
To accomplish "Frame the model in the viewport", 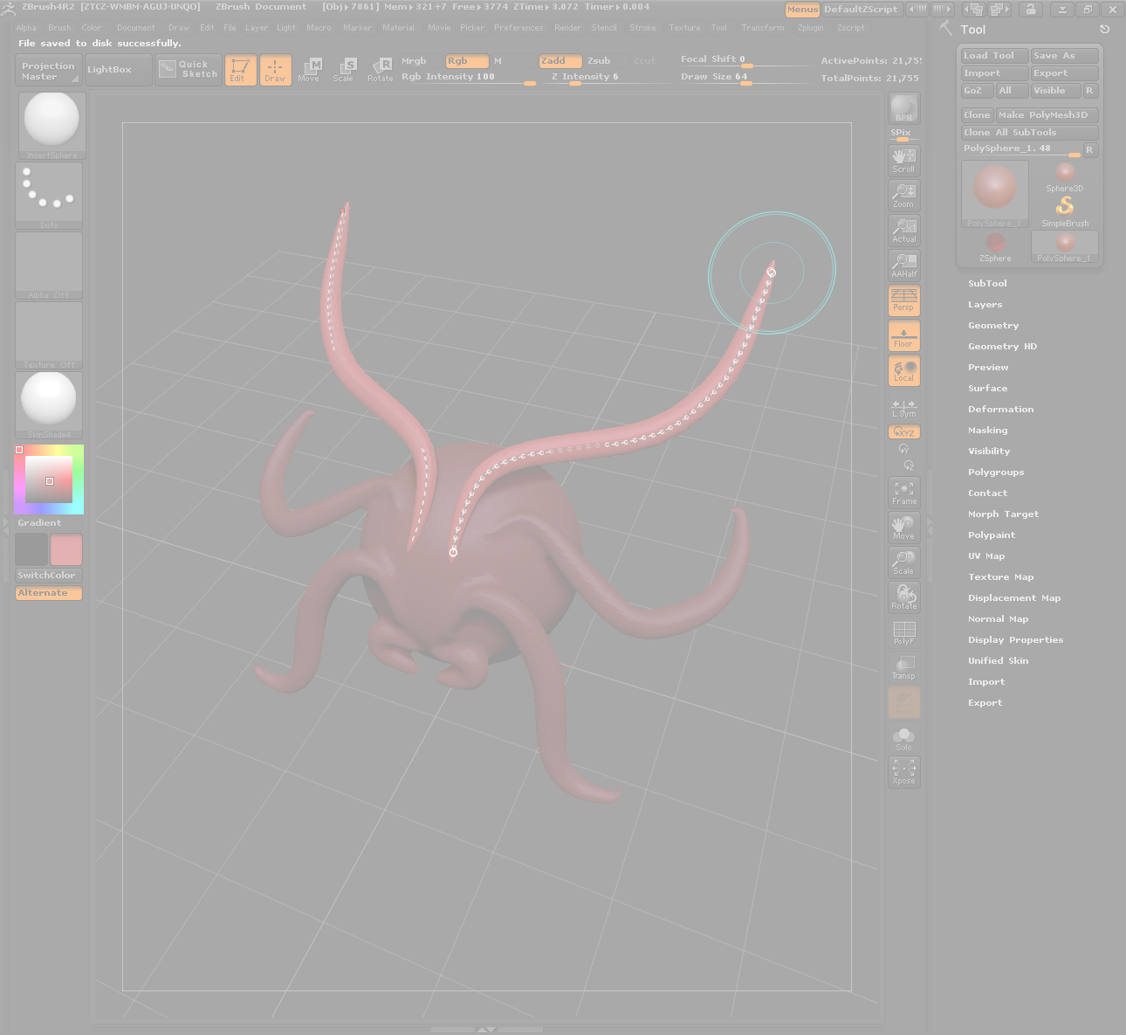I will (904, 493).
